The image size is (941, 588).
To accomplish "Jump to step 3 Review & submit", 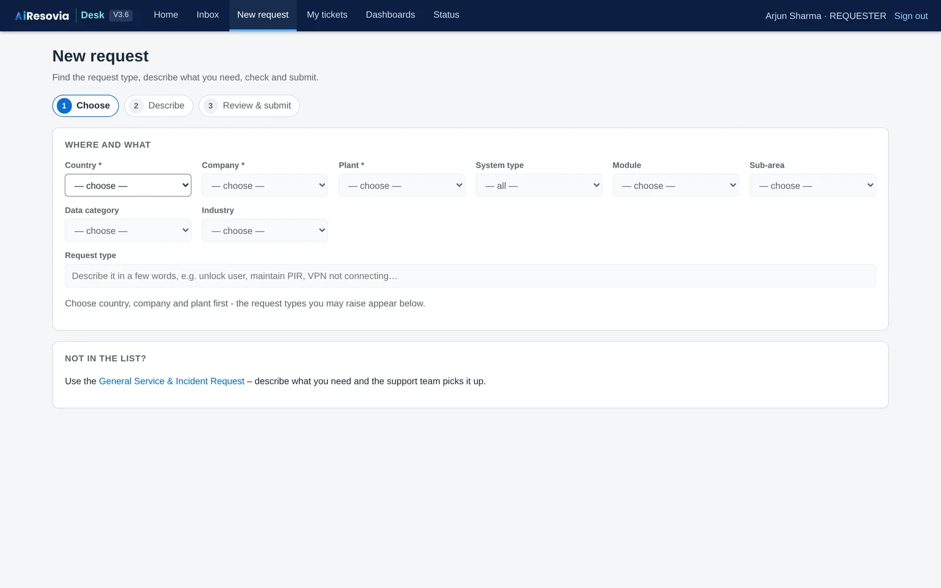I will click(249, 106).
